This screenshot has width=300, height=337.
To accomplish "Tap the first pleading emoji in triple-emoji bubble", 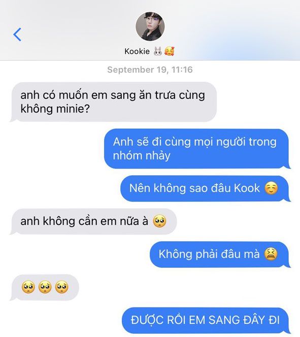I will pos(28,287).
